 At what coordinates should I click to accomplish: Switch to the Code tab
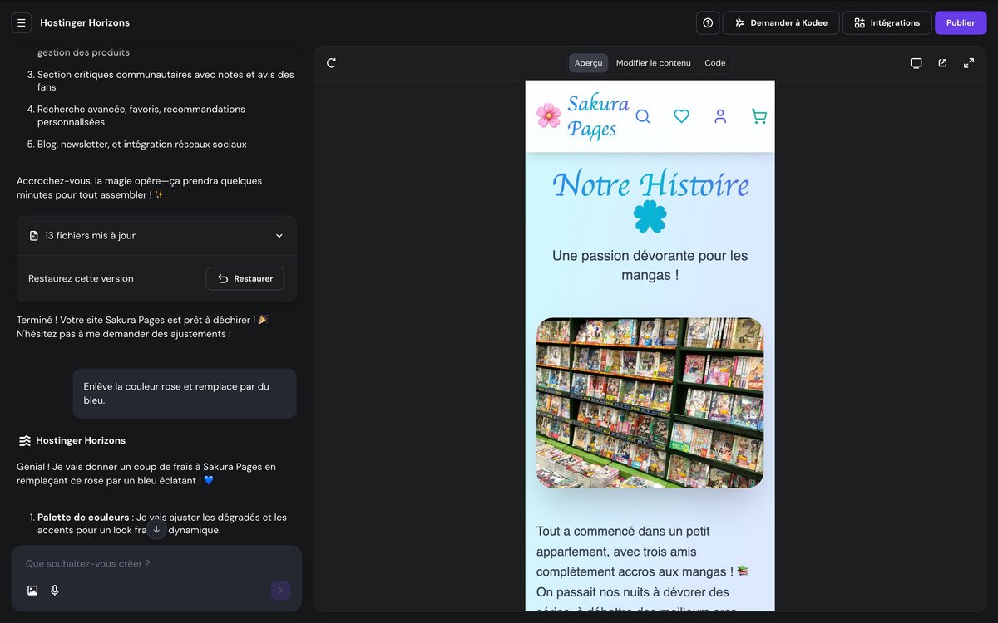point(714,63)
